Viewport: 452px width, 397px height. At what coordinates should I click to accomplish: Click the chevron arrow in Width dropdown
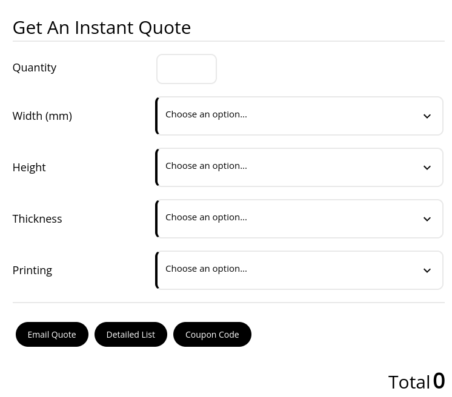[x=427, y=116]
